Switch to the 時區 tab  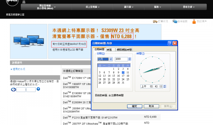(110, 50)
